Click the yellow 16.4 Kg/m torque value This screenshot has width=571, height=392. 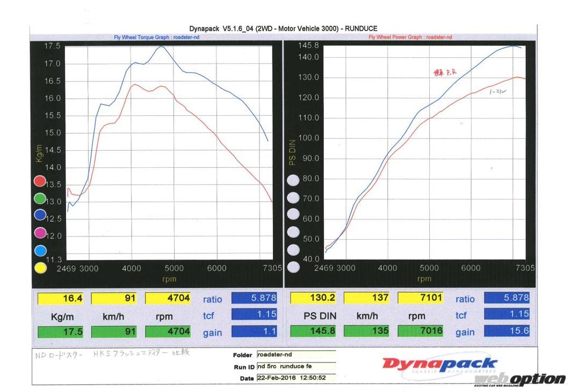[x=60, y=298]
